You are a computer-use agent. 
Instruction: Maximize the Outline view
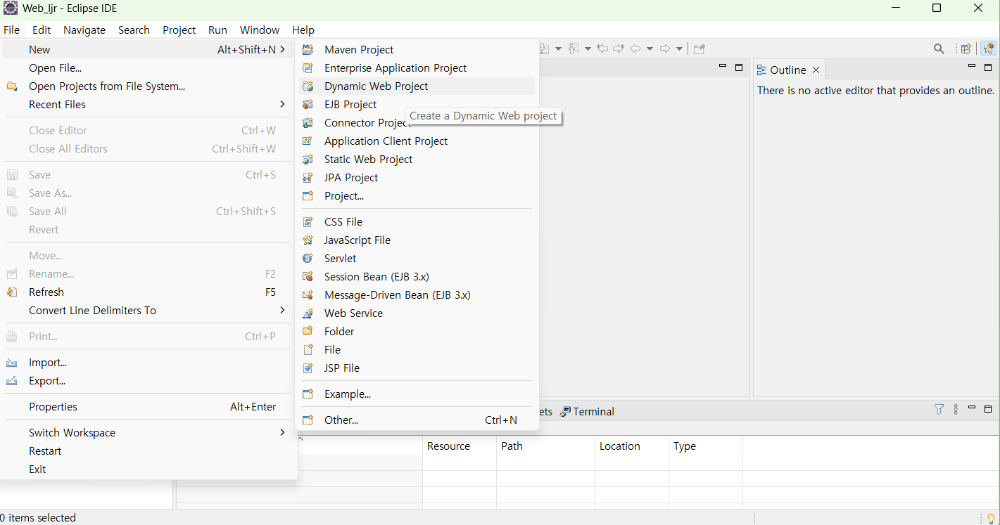point(988,67)
